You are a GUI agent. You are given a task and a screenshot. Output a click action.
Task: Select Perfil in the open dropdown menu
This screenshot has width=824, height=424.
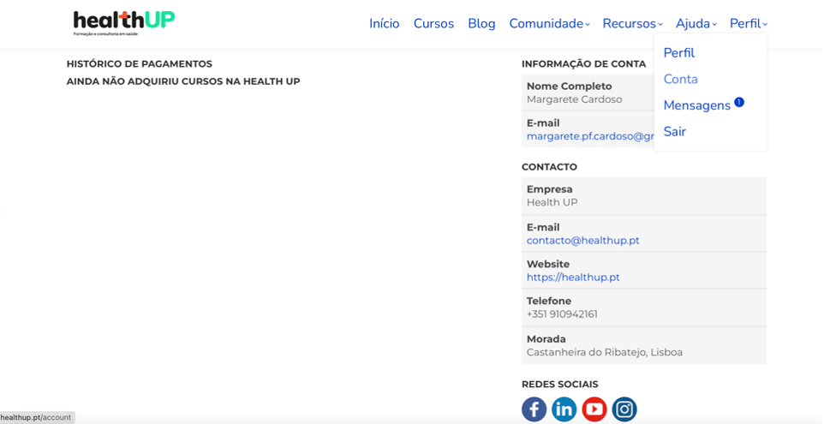(678, 53)
